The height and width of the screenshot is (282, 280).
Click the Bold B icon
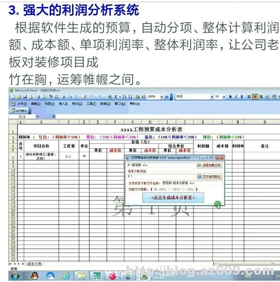click(230, 97)
